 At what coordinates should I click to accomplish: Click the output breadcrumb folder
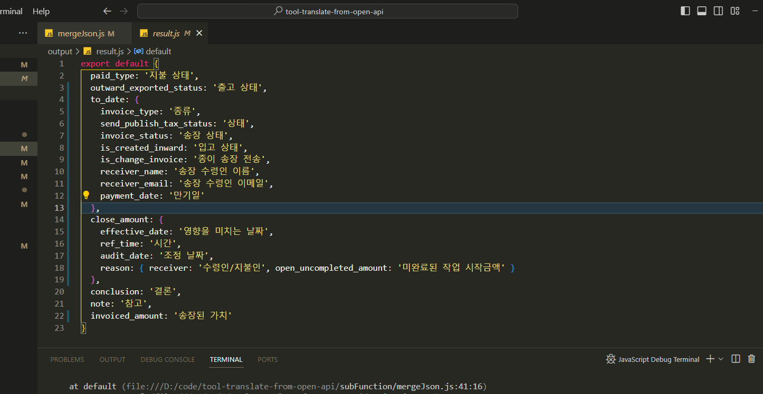coord(60,51)
